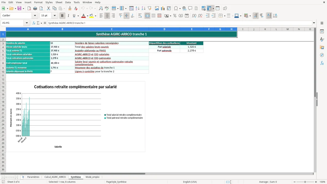Screen dimensions: 327x184
Task: Toggle Center Vertically alignment
Action: pos(126,16)
